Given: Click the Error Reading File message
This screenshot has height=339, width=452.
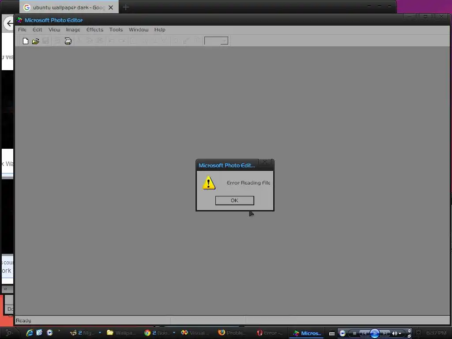Looking at the screenshot, I should pyautogui.click(x=249, y=183).
